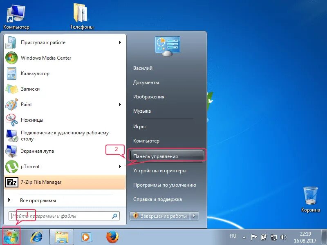Click the Калькулятор label
Image resolution: width=327 pixels, height=245 pixels.
pyautogui.click(x=35, y=73)
